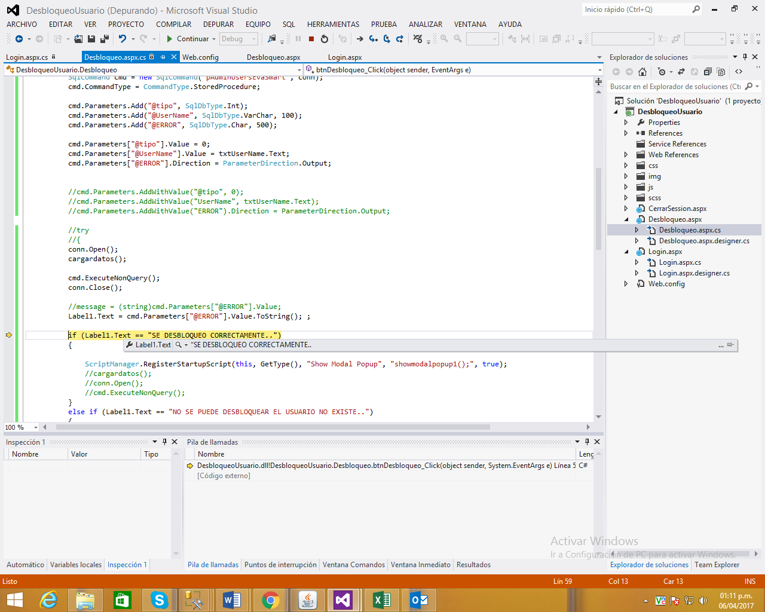Open the open-documents list dropdown arrow

click(599, 57)
